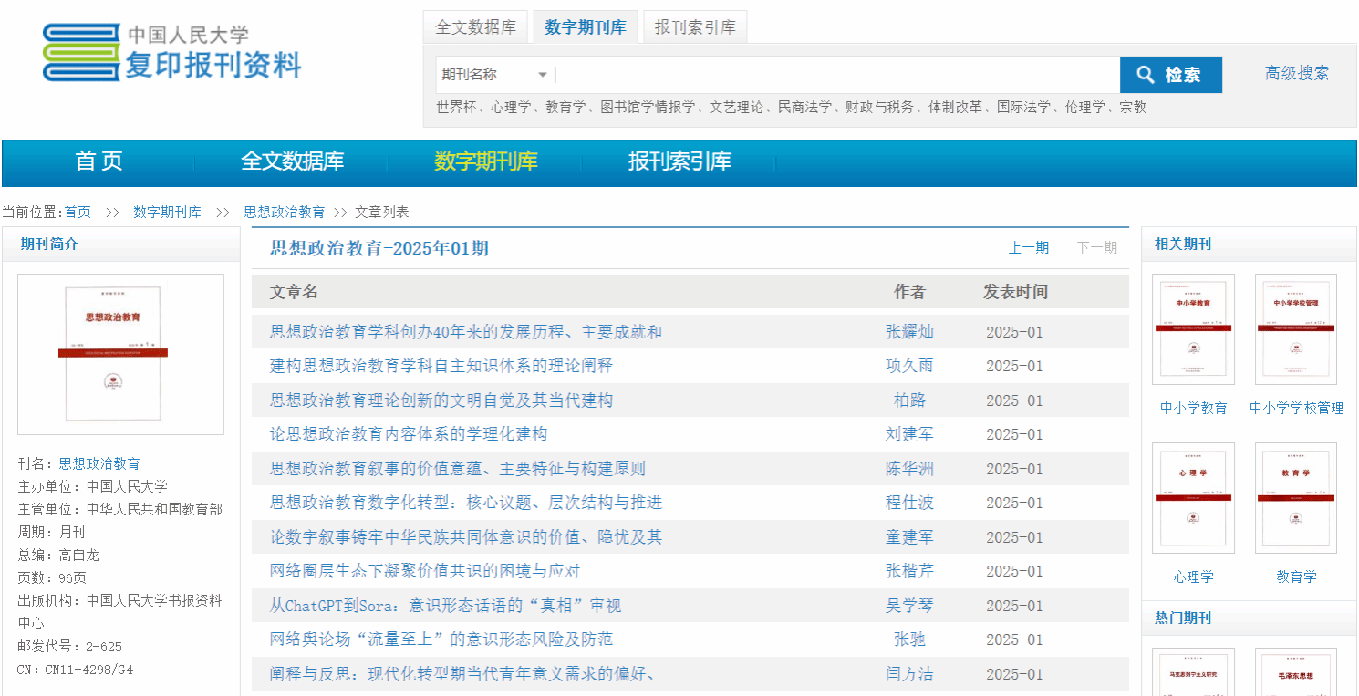Switch to the 全文数据库 search tab

point(475,27)
